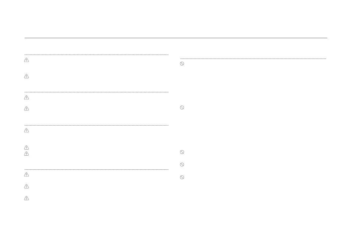
Task: Click the topmost dashed divider in the left column
Action: pos(96,55)
